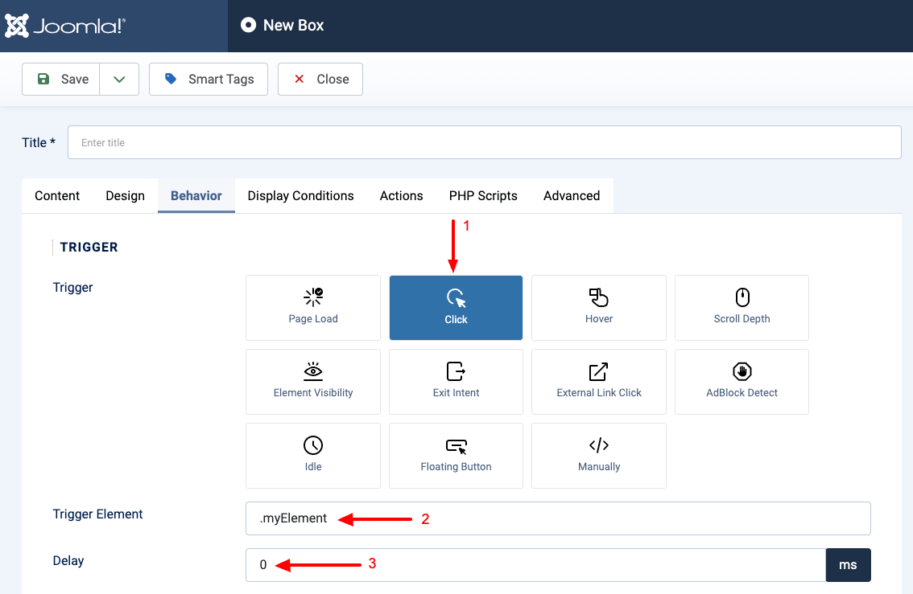Screen dimensions: 913x594
Task: Pick the Floating Button trigger
Action: [456, 455]
